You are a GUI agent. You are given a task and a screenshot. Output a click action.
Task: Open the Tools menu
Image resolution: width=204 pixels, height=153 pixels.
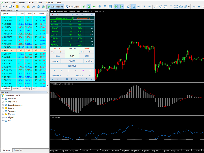40,3
